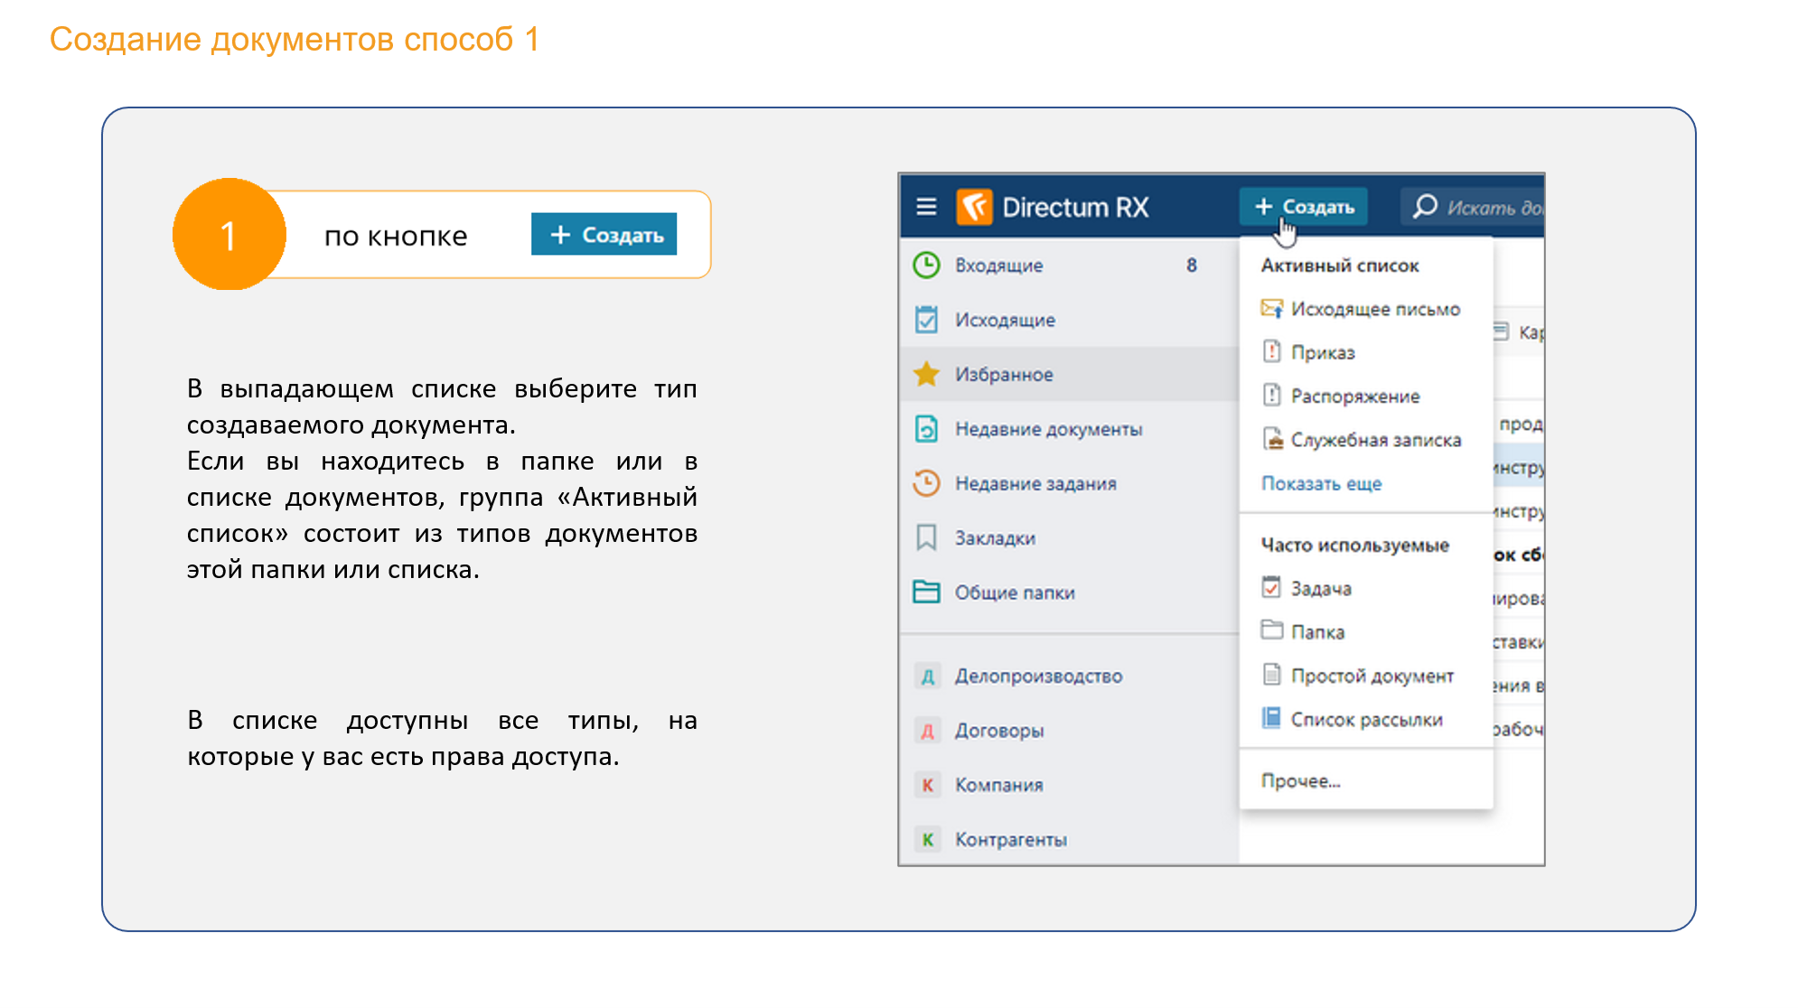
Task: Click the Приказ document icon
Action: click(x=1272, y=351)
